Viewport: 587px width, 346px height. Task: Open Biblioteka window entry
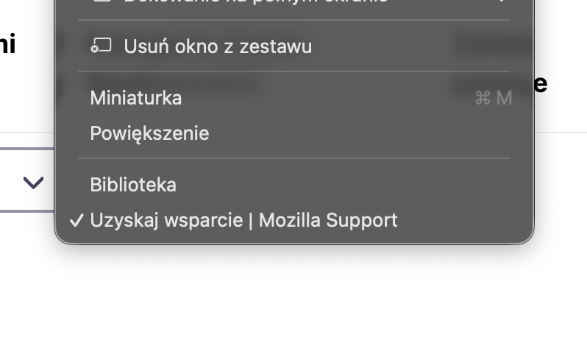click(294, 185)
